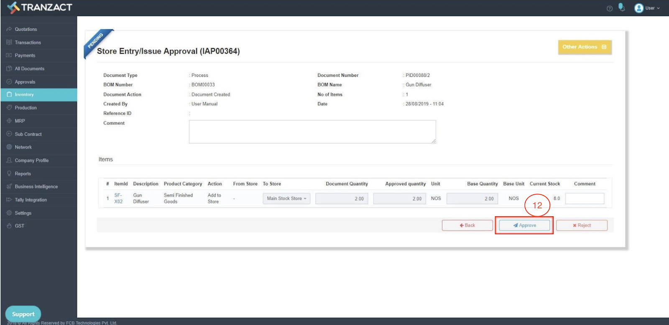669x325 pixels.
Task: Click the Base Quantity field
Action: (472, 199)
